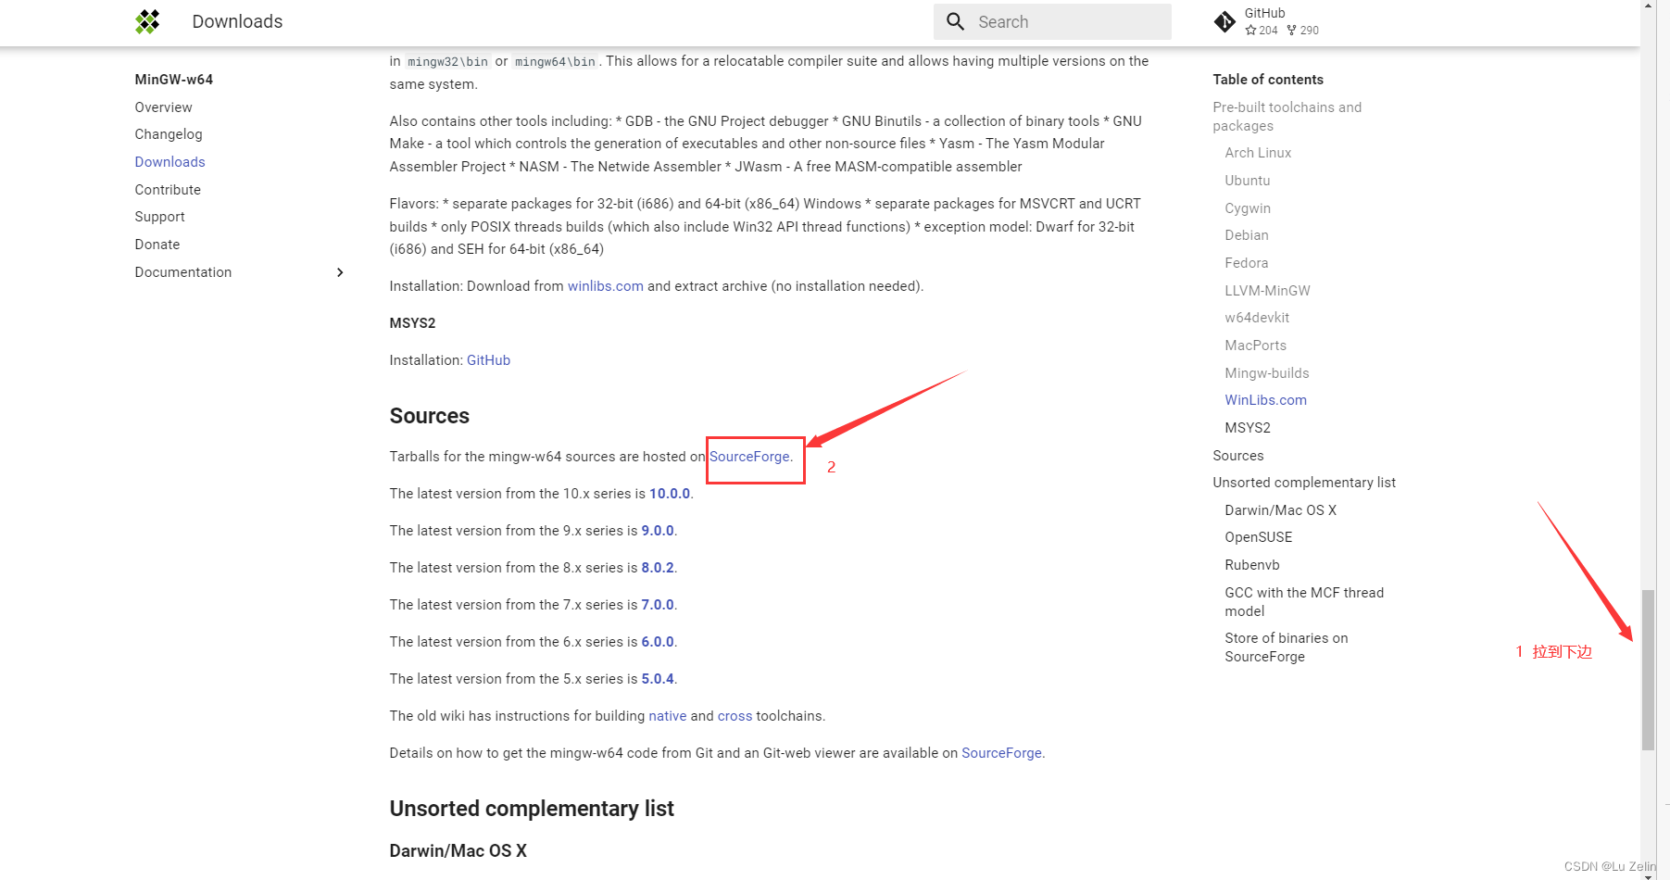Jump to Arch Linux in contents
This screenshot has height=880, width=1670.
coord(1258,153)
